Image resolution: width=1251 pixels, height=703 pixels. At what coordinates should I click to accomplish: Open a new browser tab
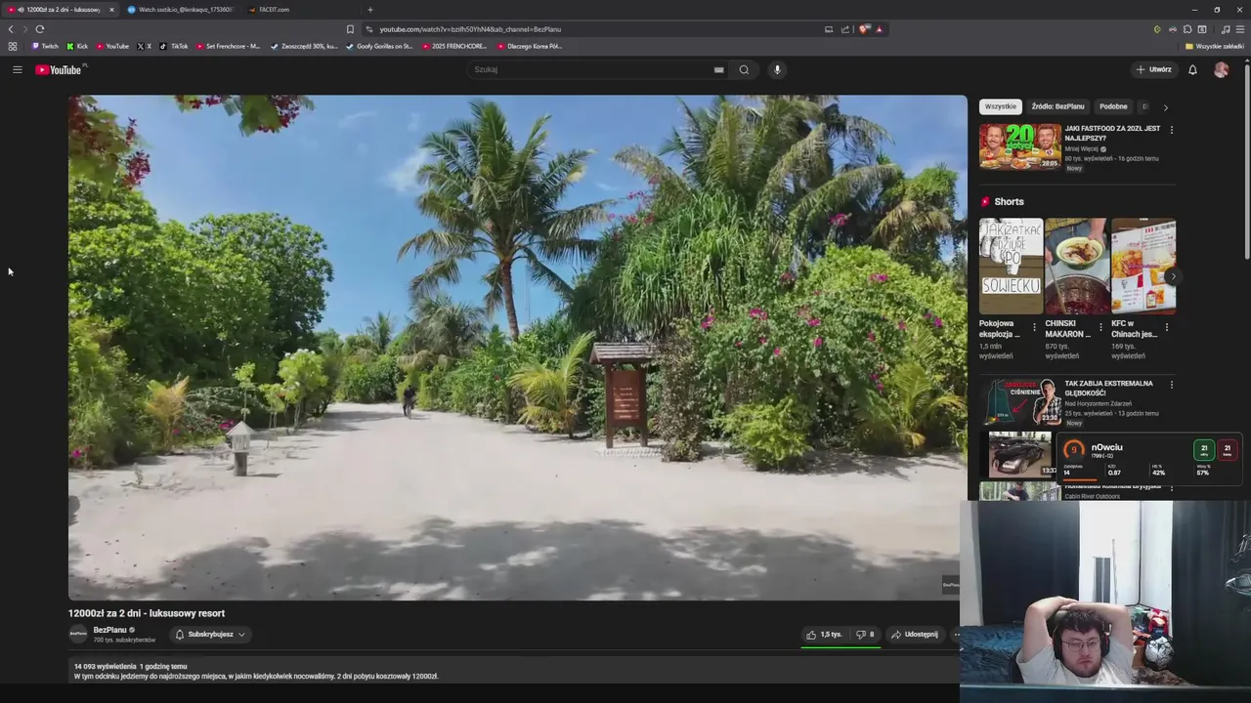(x=369, y=10)
